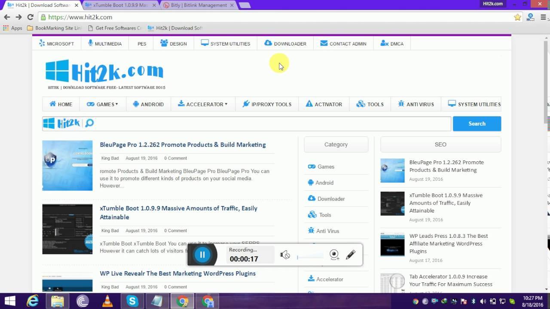Select the Anti Virus category link
Viewport: 550px width, 309px height.
click(x=324, y=231)
